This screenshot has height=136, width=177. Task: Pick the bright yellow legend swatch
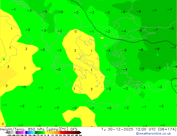pos(46,132)
